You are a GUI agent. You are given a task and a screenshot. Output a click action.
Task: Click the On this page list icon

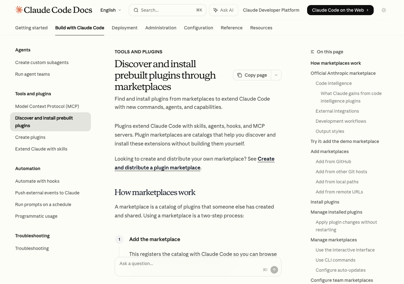click(x=312, y=52)
